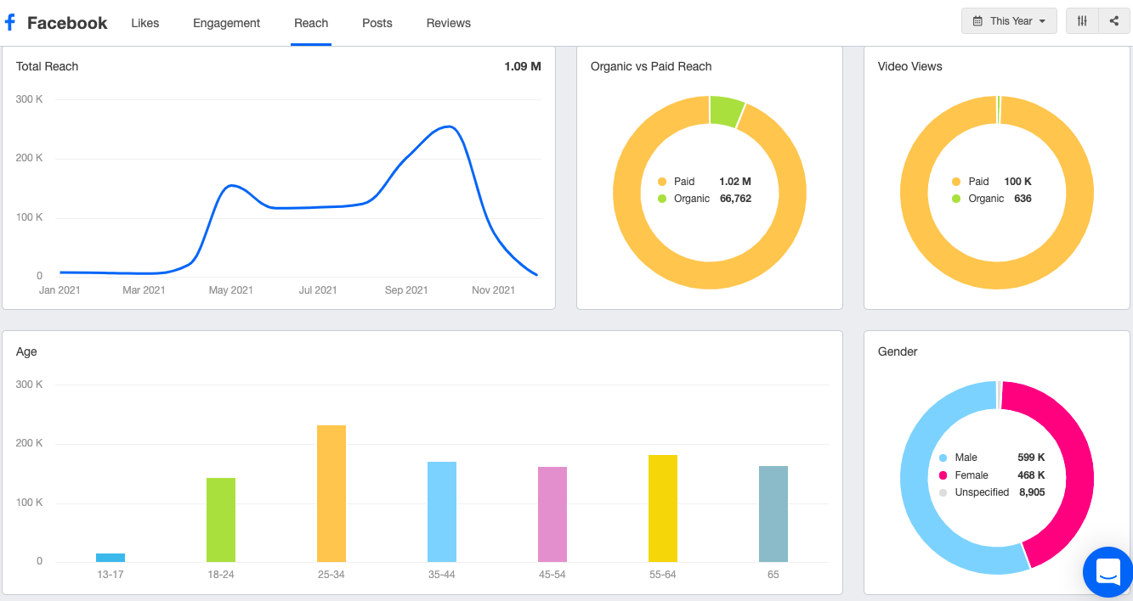Click Organic legend dot in Video Views
1133x601 pixels.
(956, 199)
